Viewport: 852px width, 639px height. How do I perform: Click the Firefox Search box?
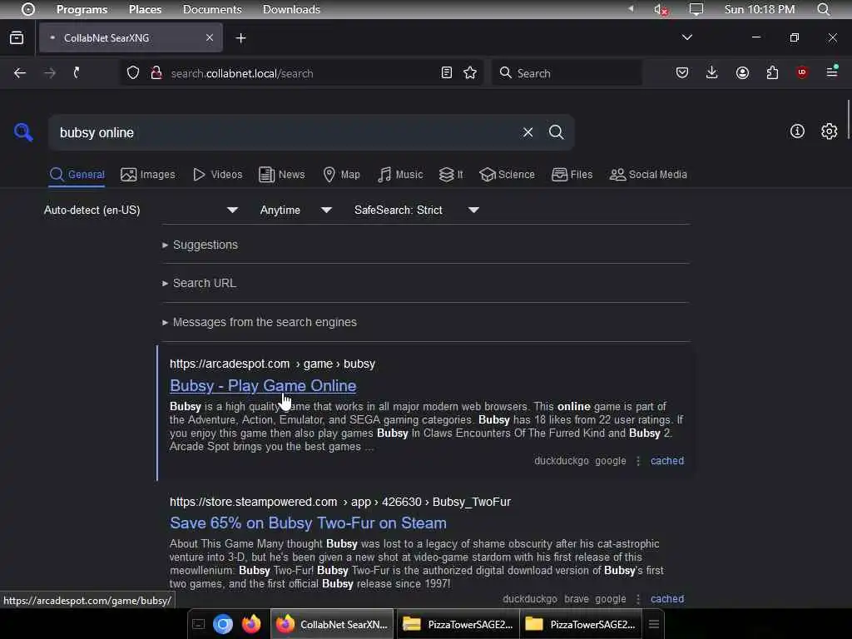[567, 73]
